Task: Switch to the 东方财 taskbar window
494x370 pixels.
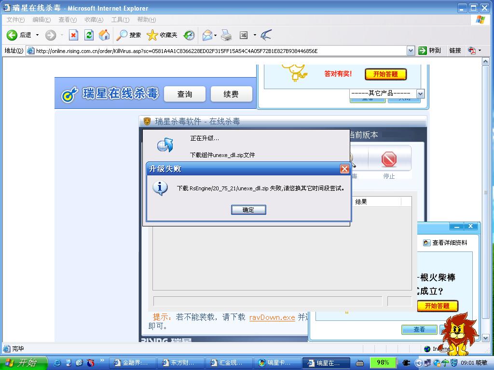Action: point(181,363)
